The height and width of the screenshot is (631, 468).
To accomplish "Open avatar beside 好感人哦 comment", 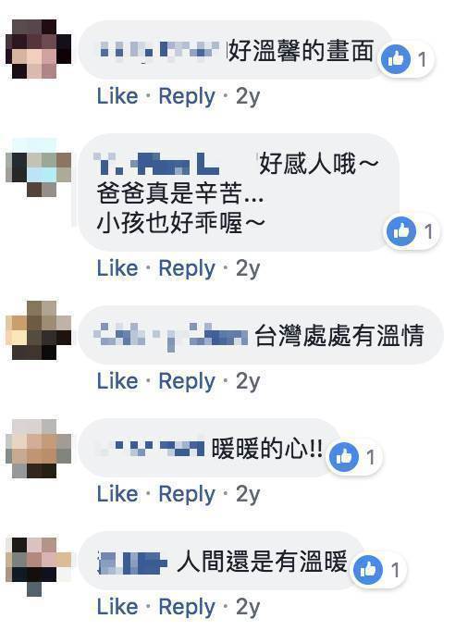I will pos(39,167).
